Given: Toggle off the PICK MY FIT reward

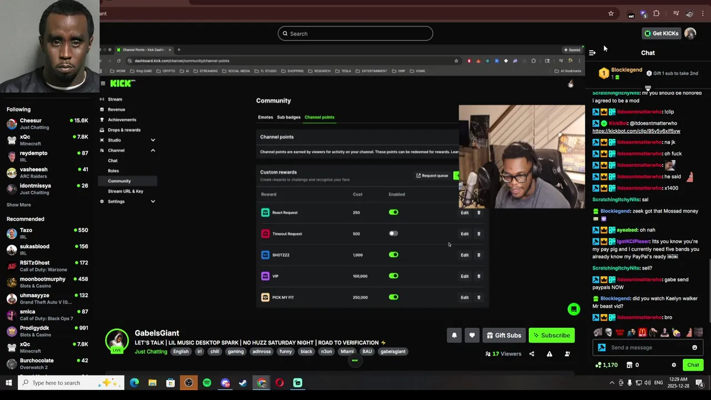Looking at the screenshot, I should pos(393,297).
